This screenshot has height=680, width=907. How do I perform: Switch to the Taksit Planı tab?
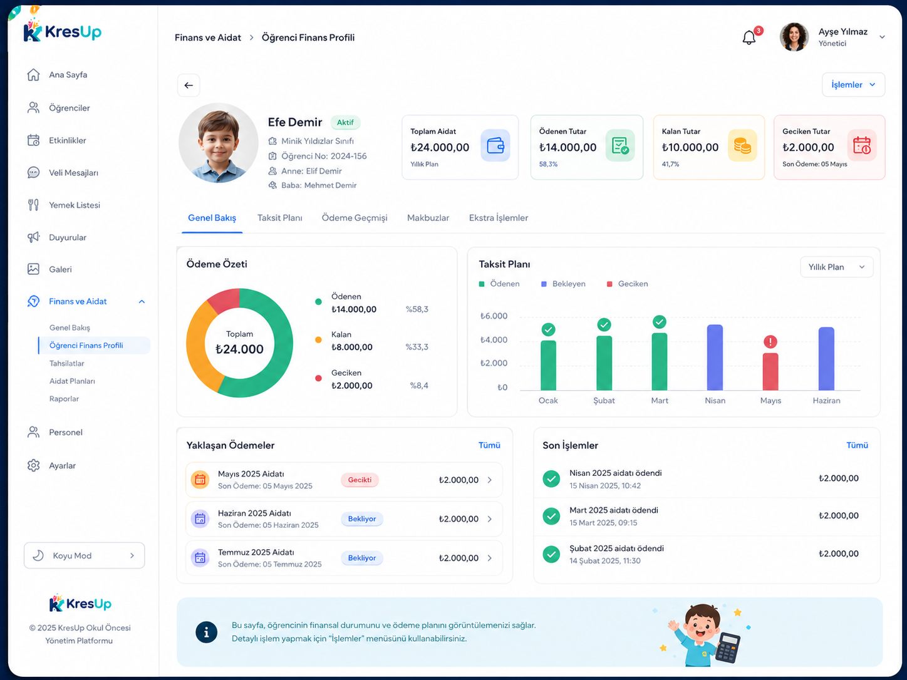(x=280, y=218)
